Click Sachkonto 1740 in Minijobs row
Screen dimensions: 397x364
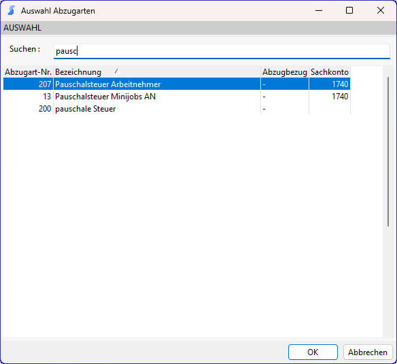click(330, 97)
